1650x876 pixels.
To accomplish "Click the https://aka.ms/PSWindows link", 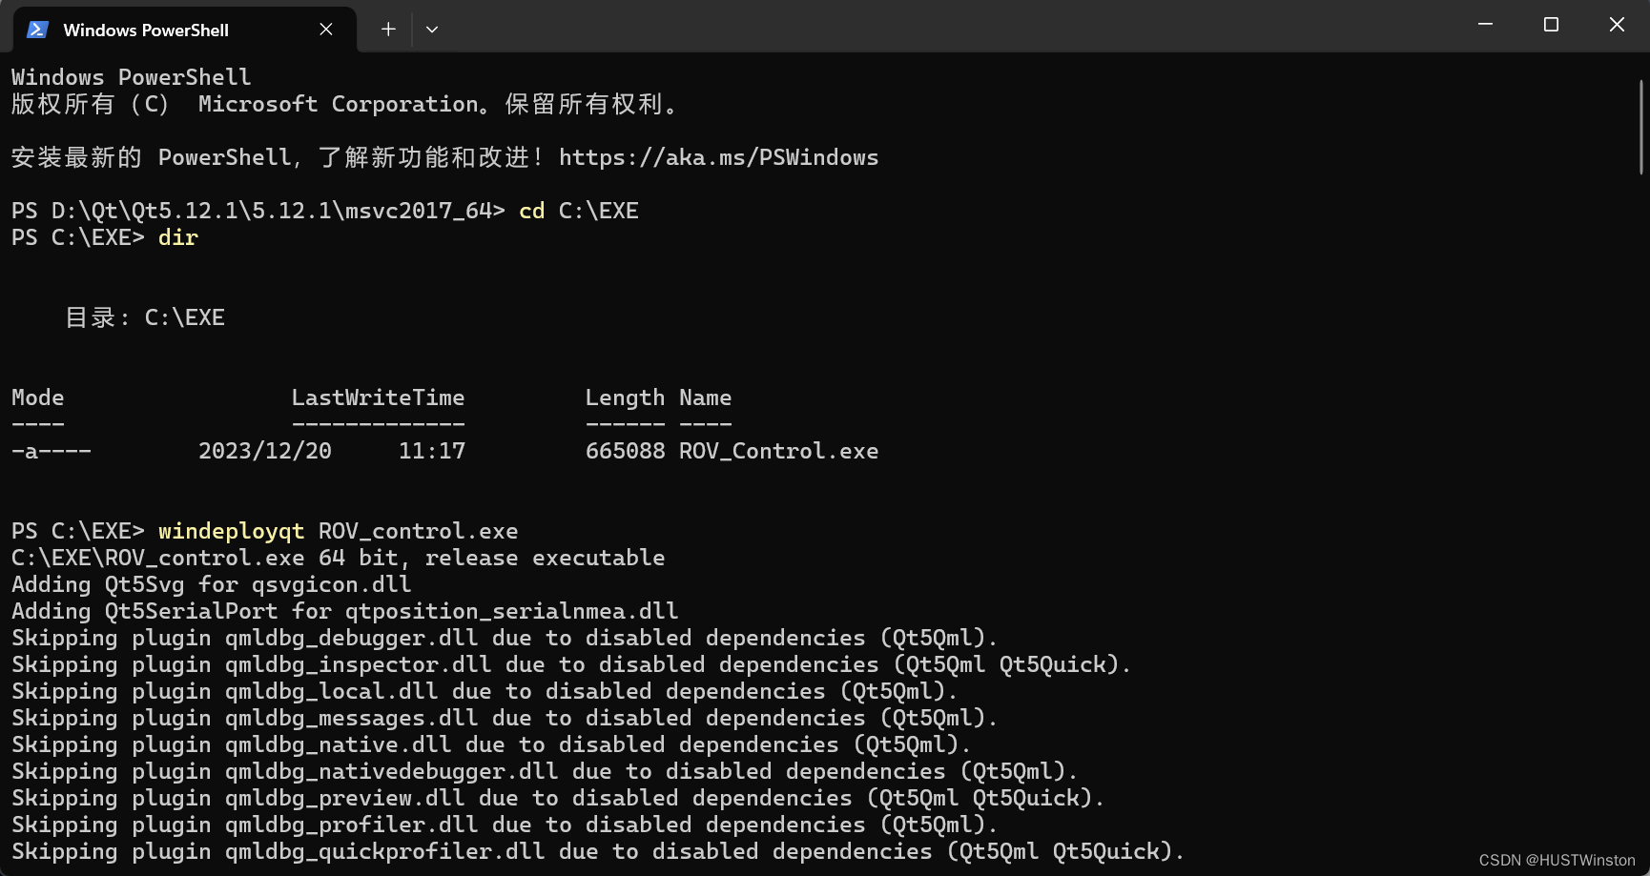I will tap(718, 157).
